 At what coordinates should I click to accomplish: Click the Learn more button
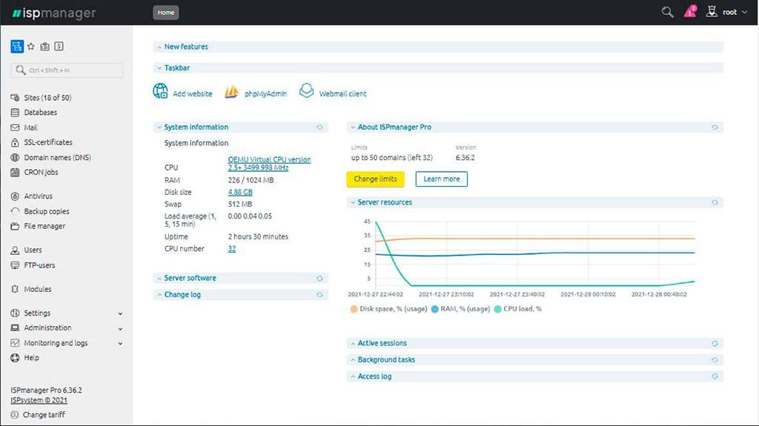[x=441, y=179]
